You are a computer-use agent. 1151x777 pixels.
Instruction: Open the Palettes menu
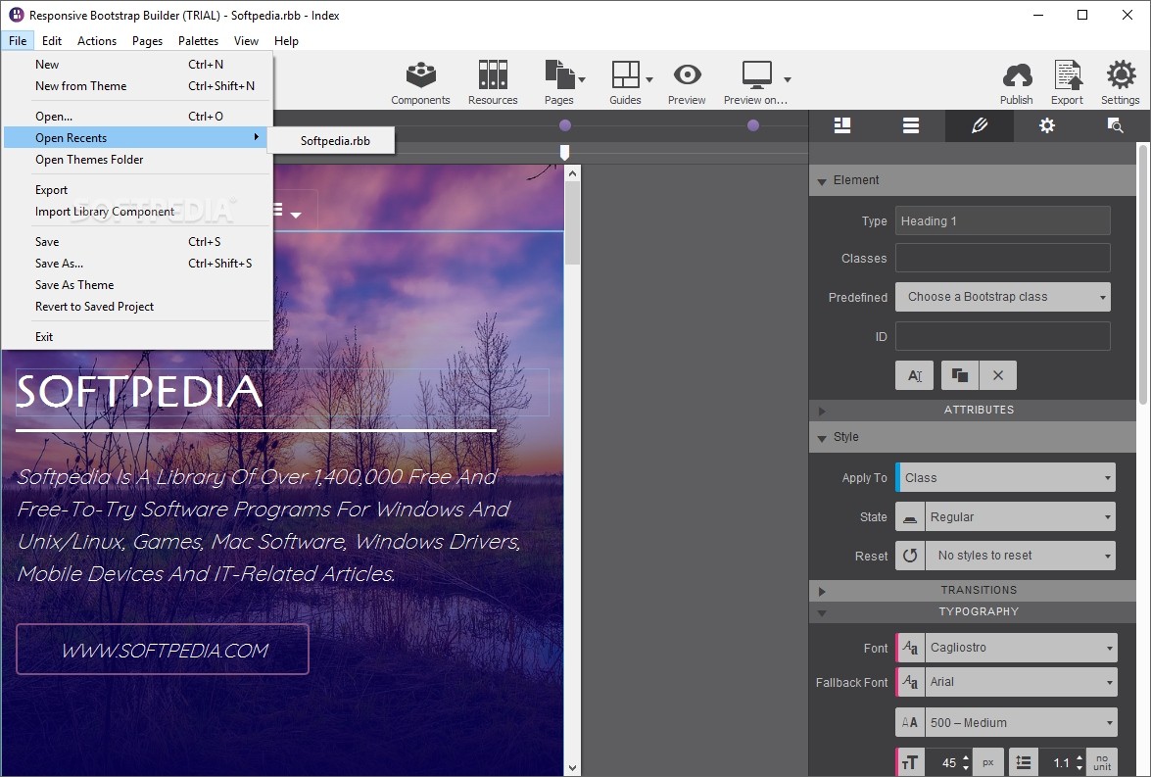pos(198,41)
